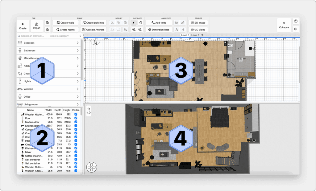
Task: Uncheck Visible for the Mixer item
Action: [76, 152]
